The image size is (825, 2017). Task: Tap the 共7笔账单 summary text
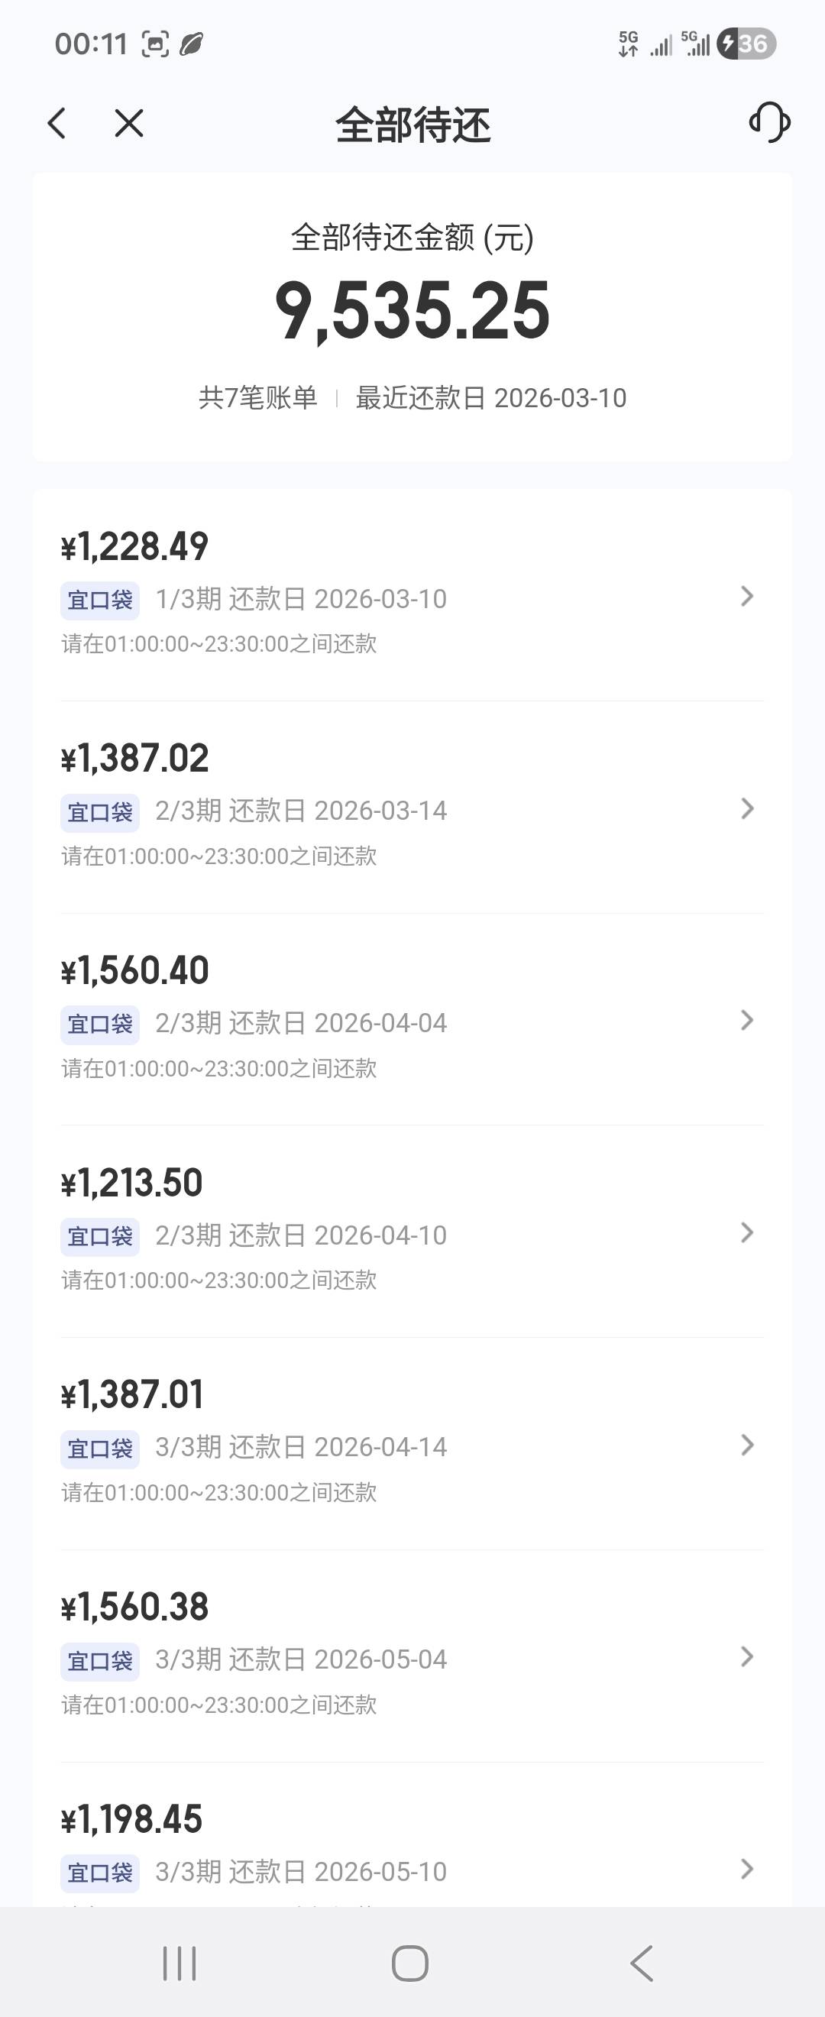coord(257,398)
